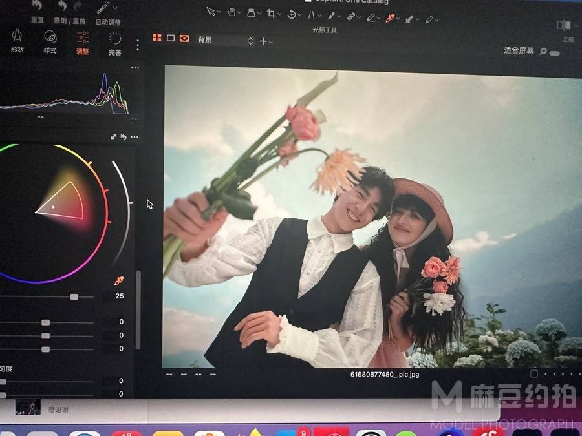Toggle the orange eye proofing view

click(185, 38)
